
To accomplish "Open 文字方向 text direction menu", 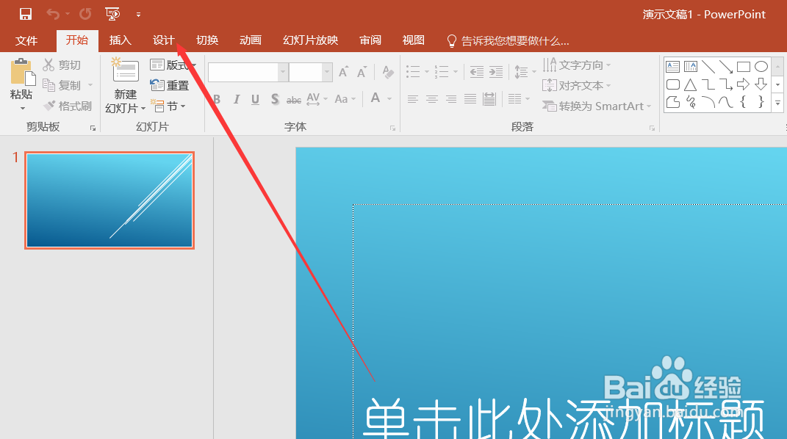I will tap(576, 65).
